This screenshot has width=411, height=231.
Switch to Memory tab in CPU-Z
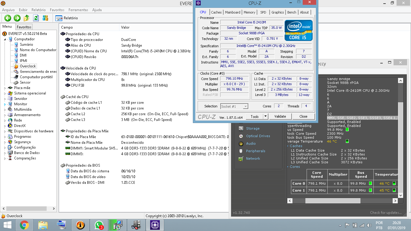pos(249,12)
